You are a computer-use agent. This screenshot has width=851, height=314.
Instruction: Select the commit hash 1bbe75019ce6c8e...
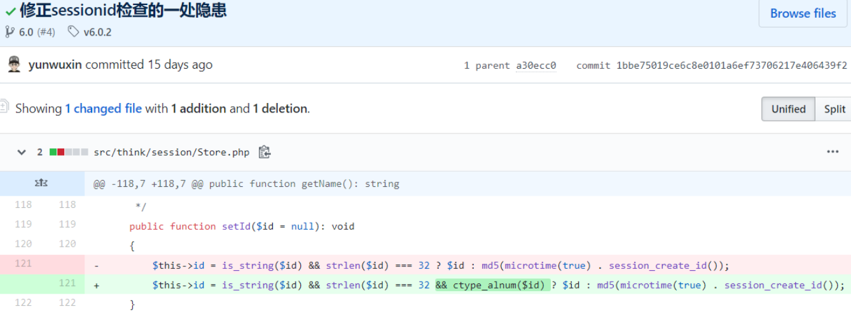click(x=731, y=65)
